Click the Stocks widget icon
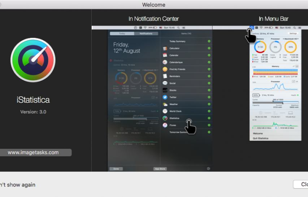 point(165,90)
